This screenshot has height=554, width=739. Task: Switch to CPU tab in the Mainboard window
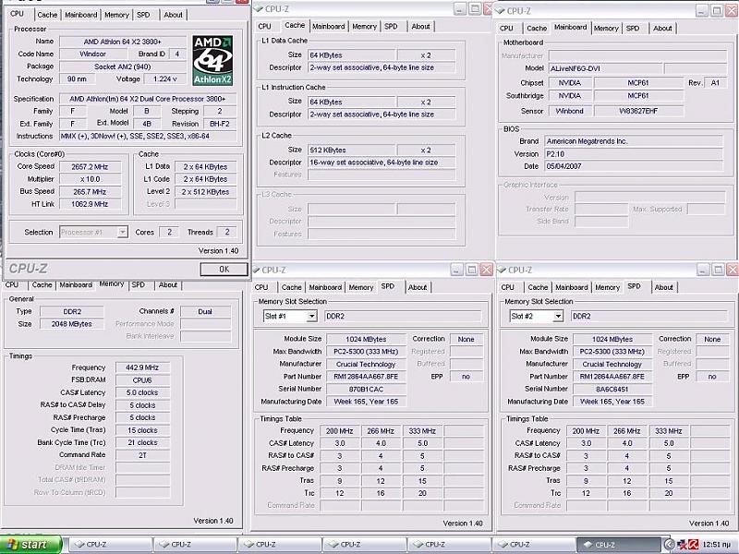506,29
